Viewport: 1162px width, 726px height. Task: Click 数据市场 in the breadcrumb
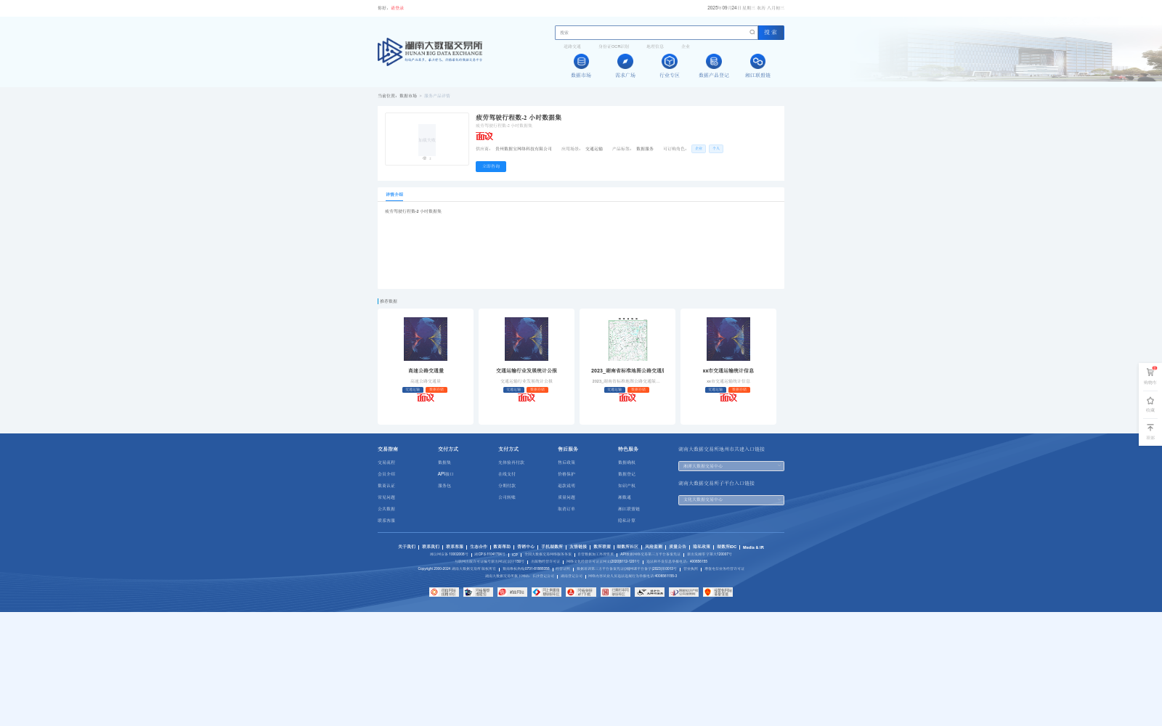click(408, 96)
